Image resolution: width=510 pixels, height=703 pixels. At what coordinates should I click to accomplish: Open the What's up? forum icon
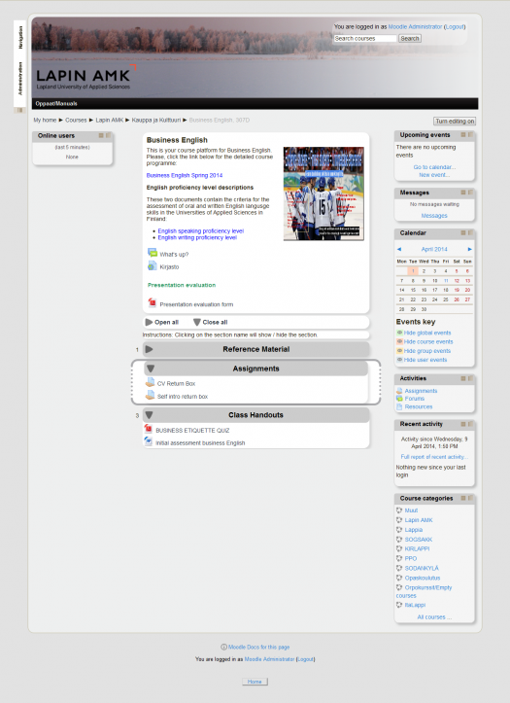(x=153, y=253)
